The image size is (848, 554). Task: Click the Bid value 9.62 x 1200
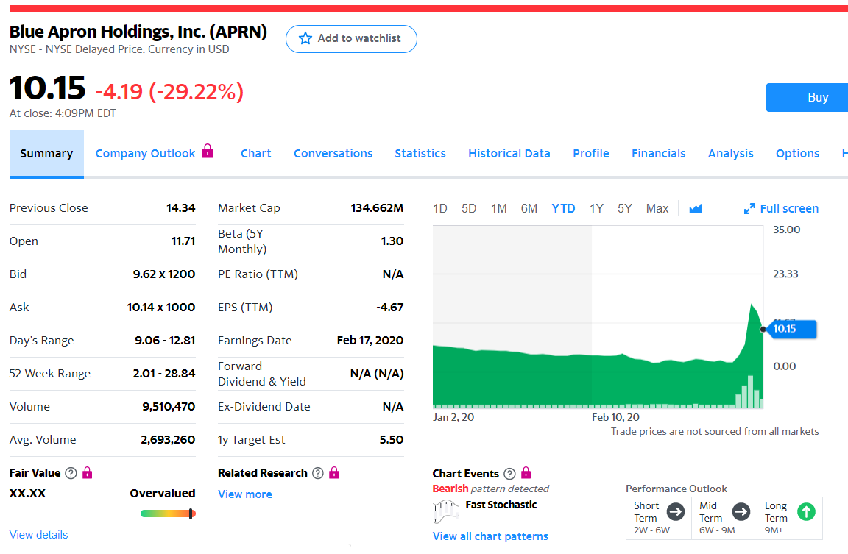[164, 274]
